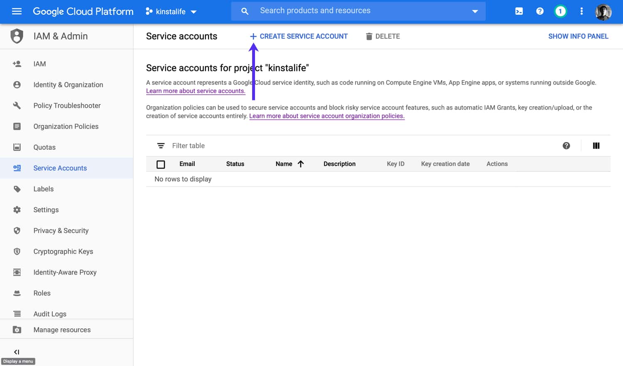The height and width of the screenshot is (366, 623).
Task: Select all rows with header checkbox
Action: click(160, 164)
